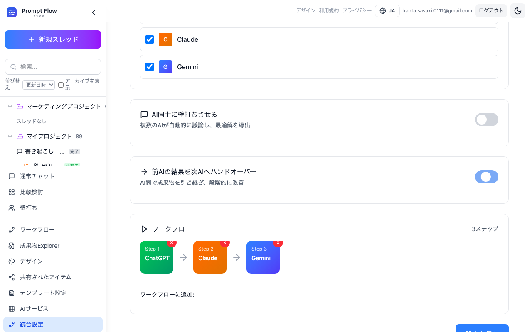Screen dimensions: 532x332
Task: Select the blue Step 3 Gemini card
Action: [x=263, y=257]
